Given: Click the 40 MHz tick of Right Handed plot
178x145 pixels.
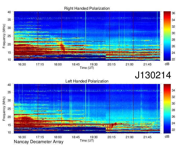Looking at the screenshot, I should (9, 12).
